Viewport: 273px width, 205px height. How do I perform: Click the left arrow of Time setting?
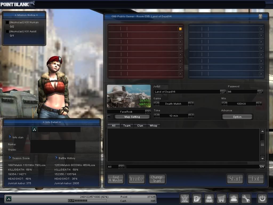pos(156,116)
